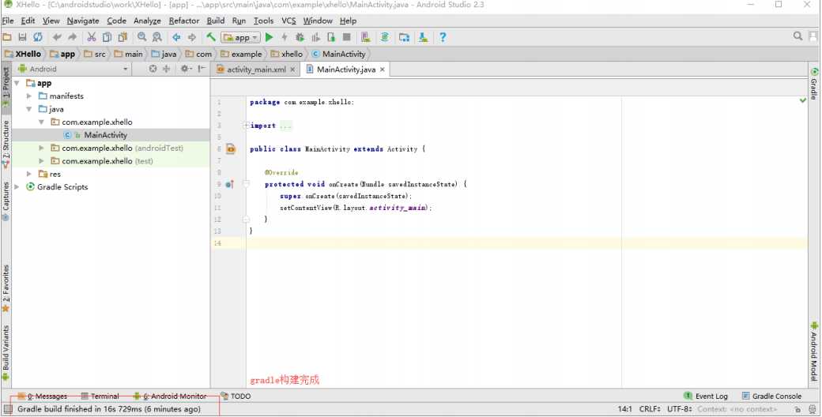The image size is (822, 417).
Task: Open the Analyze menu
Action: (147, 21)
